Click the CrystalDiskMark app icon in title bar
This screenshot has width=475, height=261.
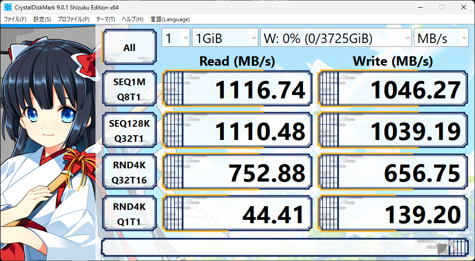[8, 8]
